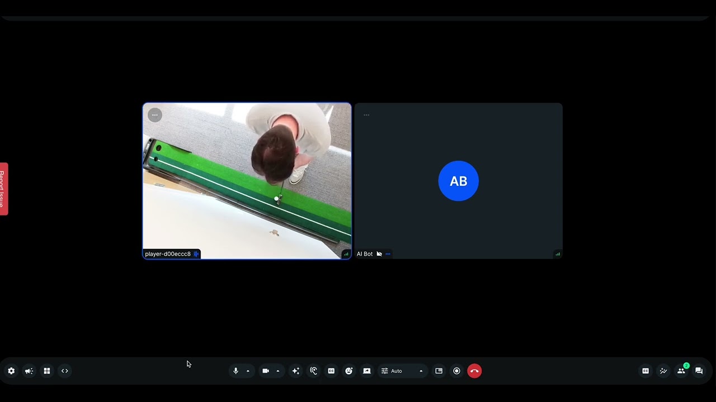716x402 pixels.
Task: Open options menu on AI Bot tile
Action: [x=366, y=115]
